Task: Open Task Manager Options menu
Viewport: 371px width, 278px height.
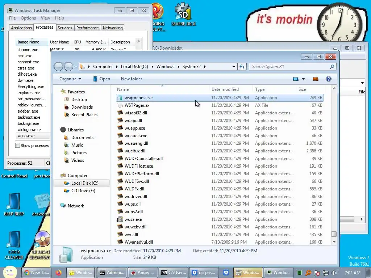Action: point(28,18)
